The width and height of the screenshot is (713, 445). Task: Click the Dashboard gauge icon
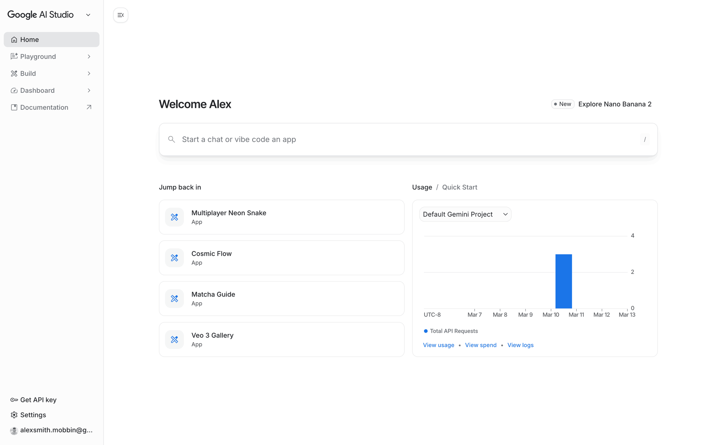pyautogui.click(x=14, y=90)
